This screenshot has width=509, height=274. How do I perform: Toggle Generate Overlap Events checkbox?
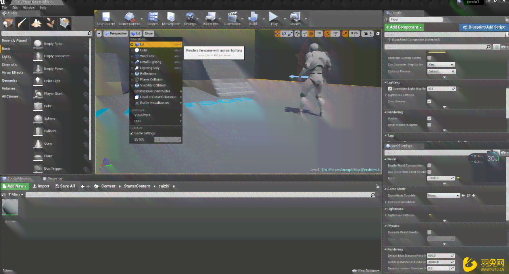click(x=429, y=58)
